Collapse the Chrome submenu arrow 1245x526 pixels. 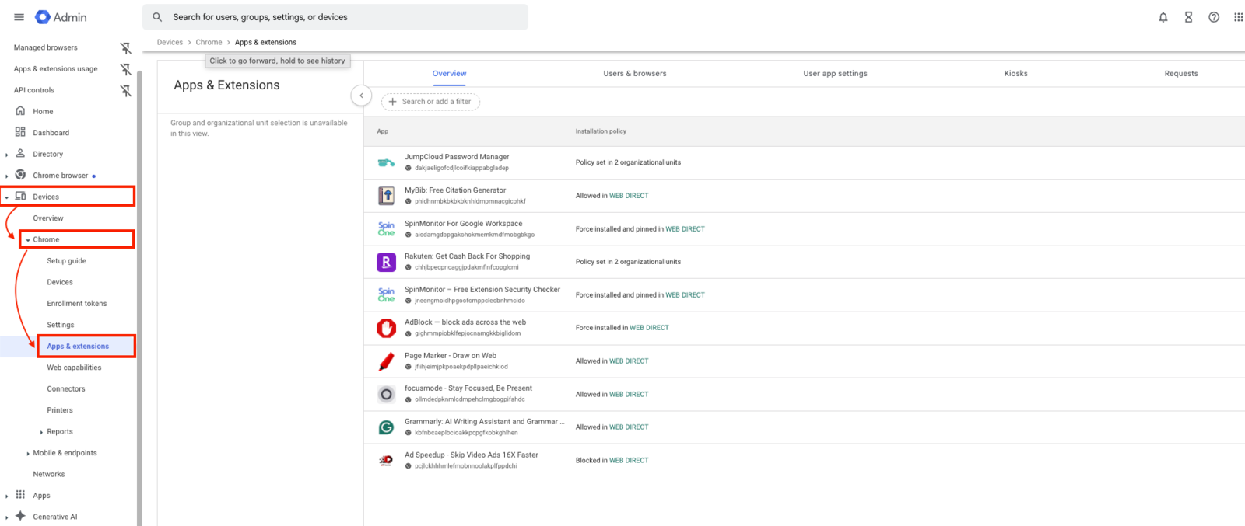pyautogui.click(x=28, y=240)
